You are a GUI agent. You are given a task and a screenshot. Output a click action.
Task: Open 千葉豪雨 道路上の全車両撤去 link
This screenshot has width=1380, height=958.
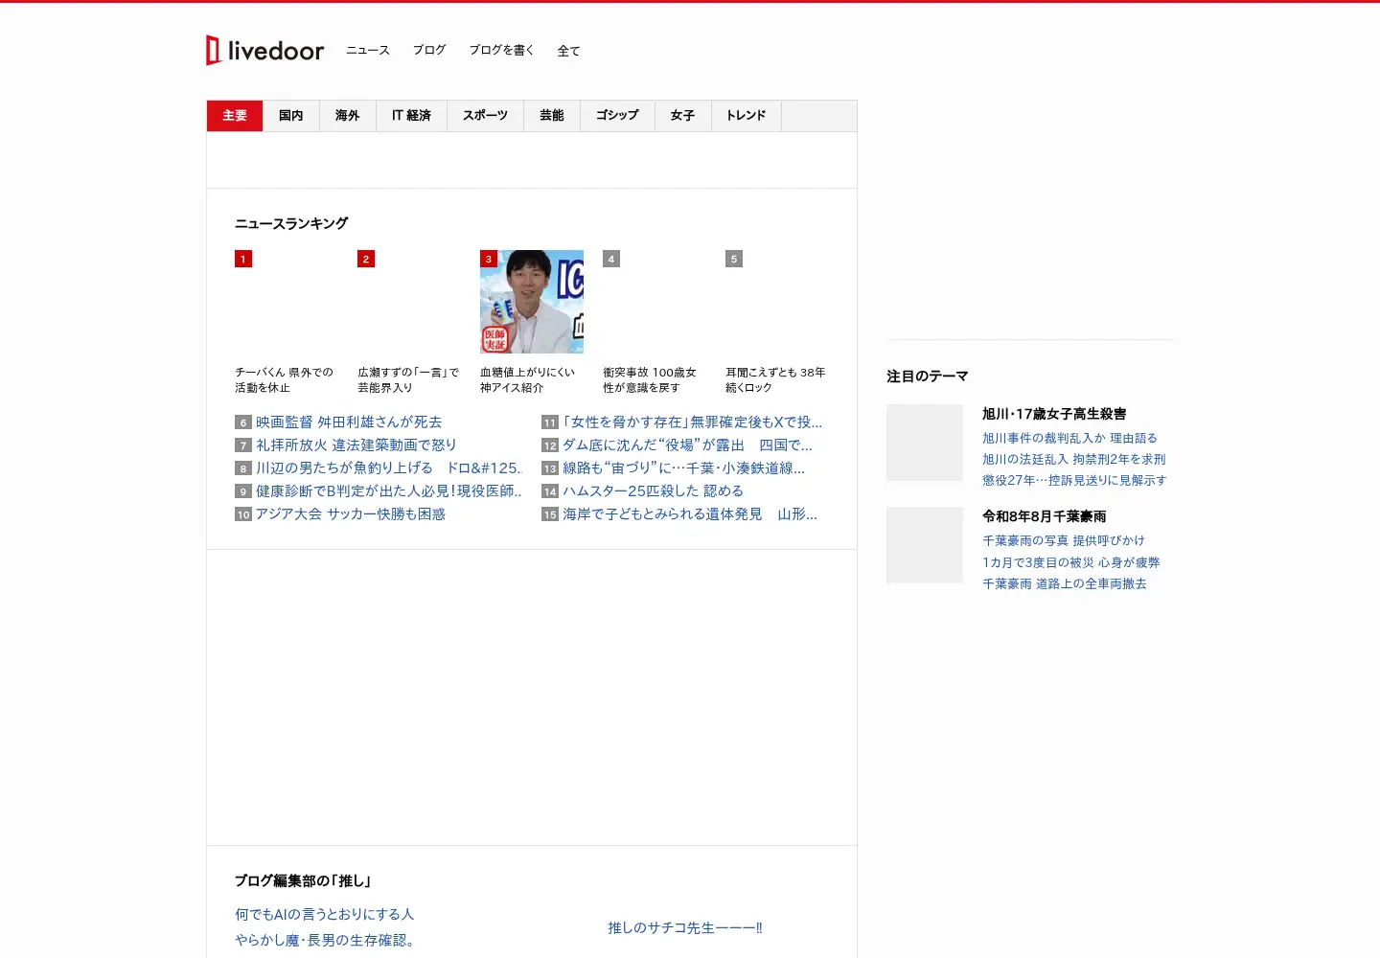[1065, 583]
